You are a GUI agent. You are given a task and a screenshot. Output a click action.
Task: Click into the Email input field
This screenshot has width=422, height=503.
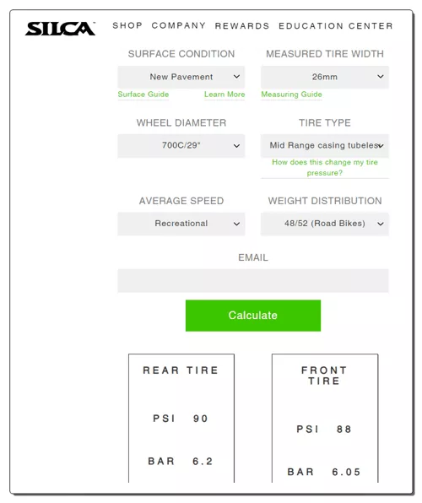point(253,281)
